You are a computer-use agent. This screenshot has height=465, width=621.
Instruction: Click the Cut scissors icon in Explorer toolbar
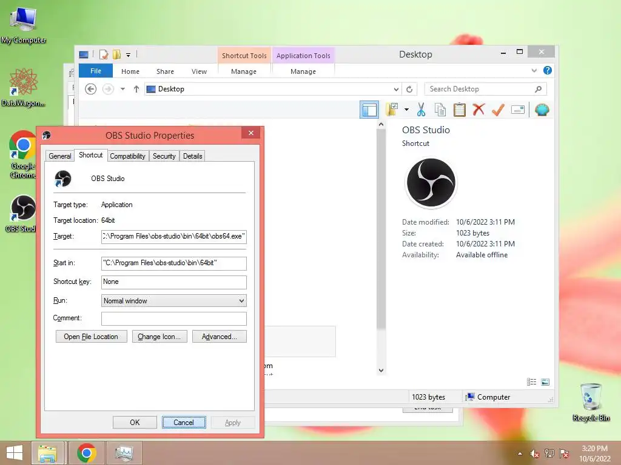pos(421,110)
